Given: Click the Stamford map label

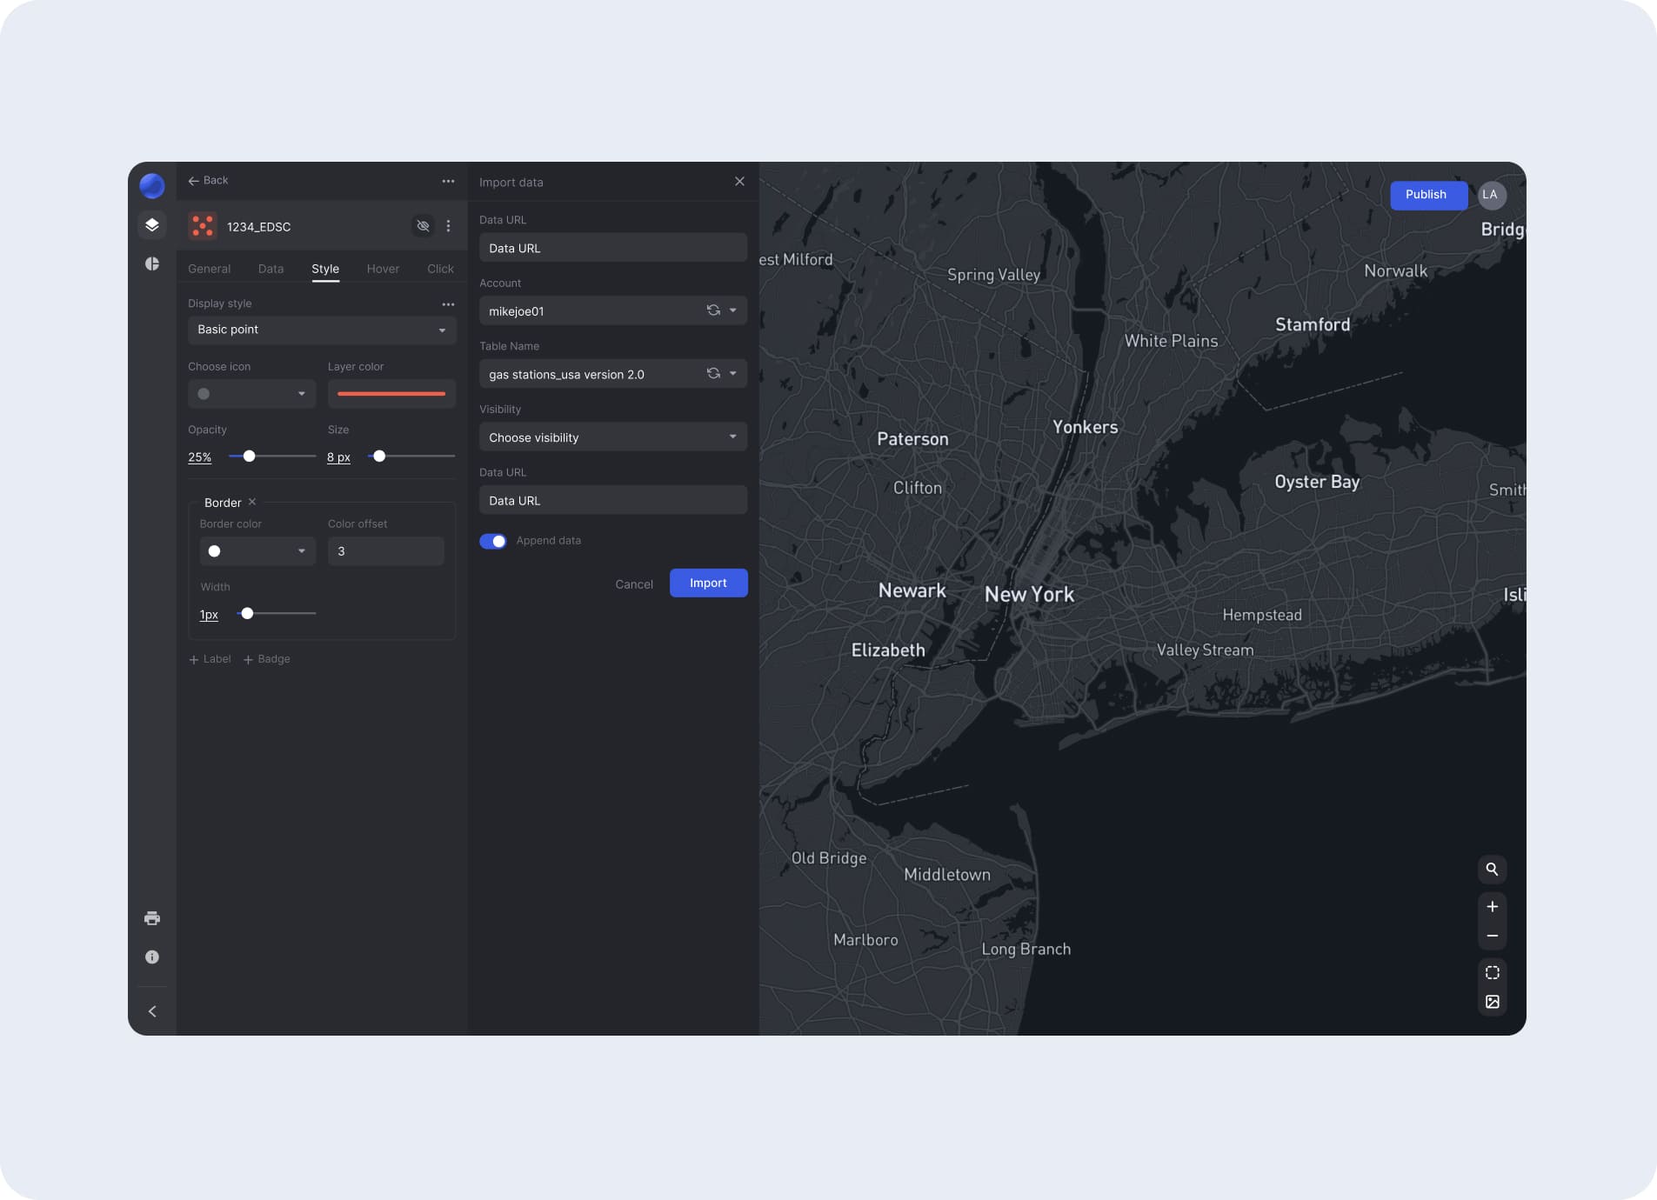Looking at the screenshot, I should (1313, 324).
